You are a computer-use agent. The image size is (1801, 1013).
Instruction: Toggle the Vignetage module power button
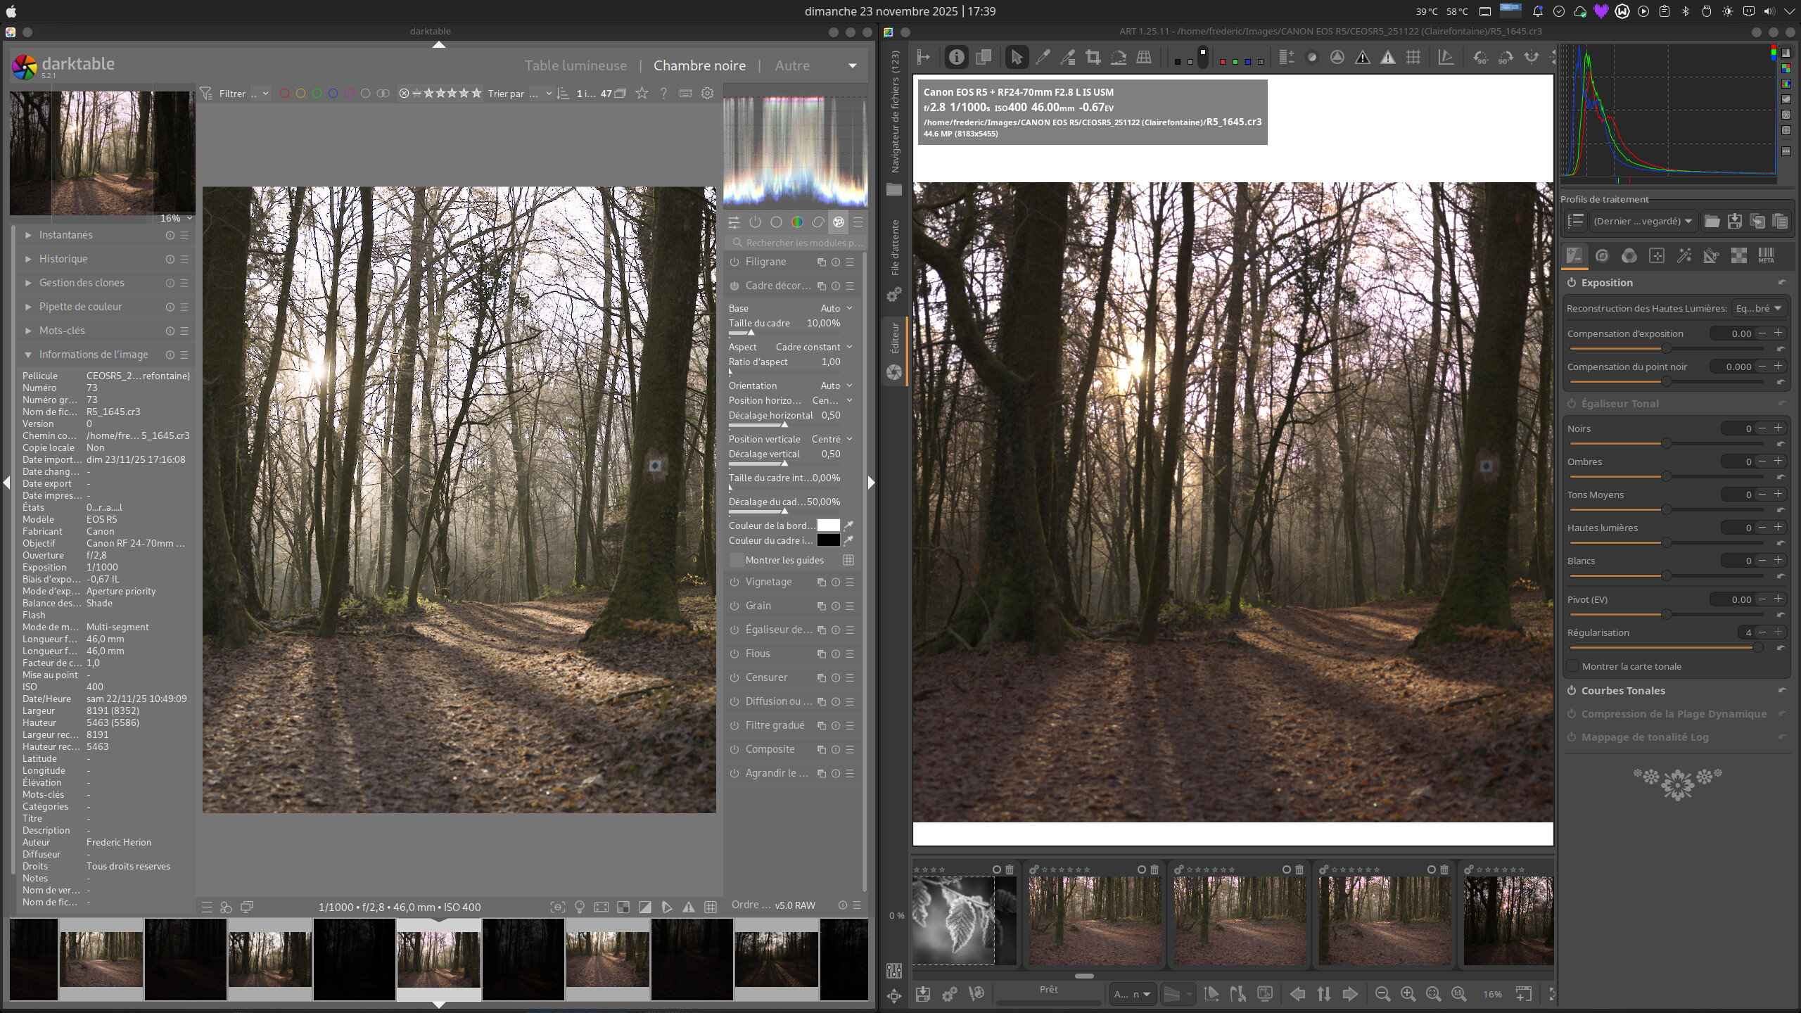click(734, 582)
